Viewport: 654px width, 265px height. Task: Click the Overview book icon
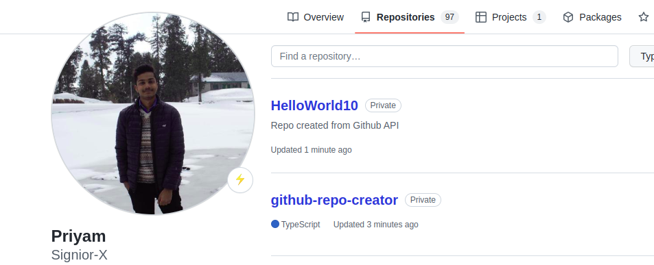[293, 17]
